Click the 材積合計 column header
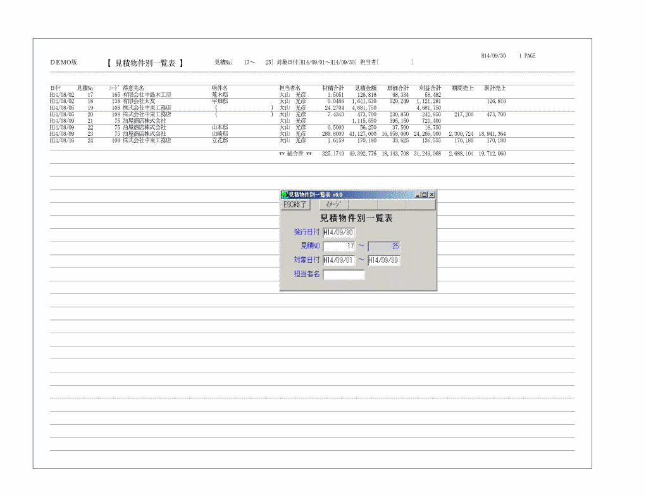This screenshot has width=646, height=497. (333, 88)
